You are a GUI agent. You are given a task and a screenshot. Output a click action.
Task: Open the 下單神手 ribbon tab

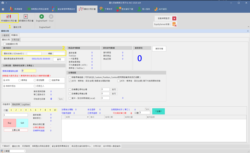106,9
